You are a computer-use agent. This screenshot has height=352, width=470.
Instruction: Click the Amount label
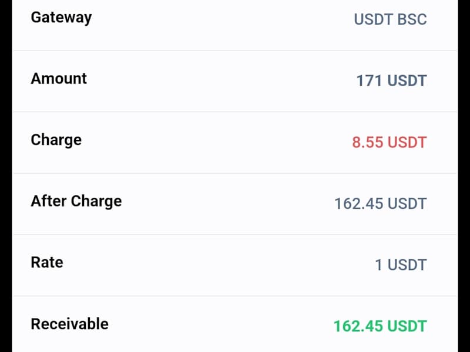tap(59, 79)
